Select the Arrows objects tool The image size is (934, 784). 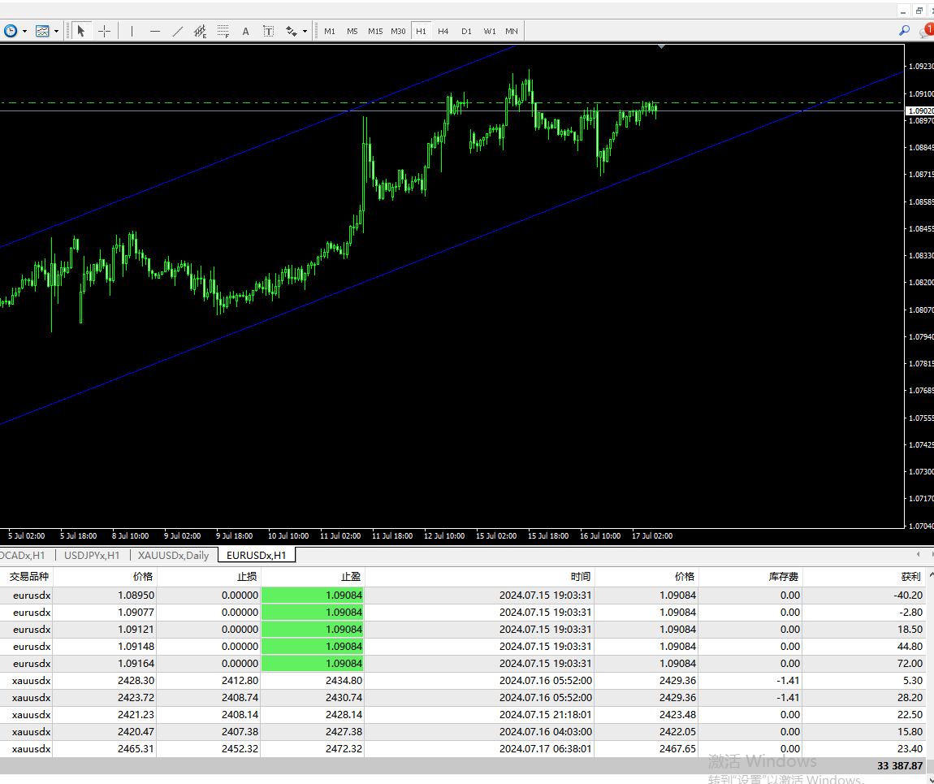click(292, 31)
